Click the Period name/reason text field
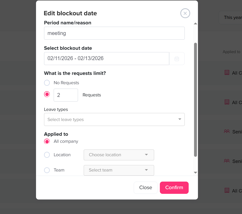This screenshot has height=214, width=242. tap(114, 33)
